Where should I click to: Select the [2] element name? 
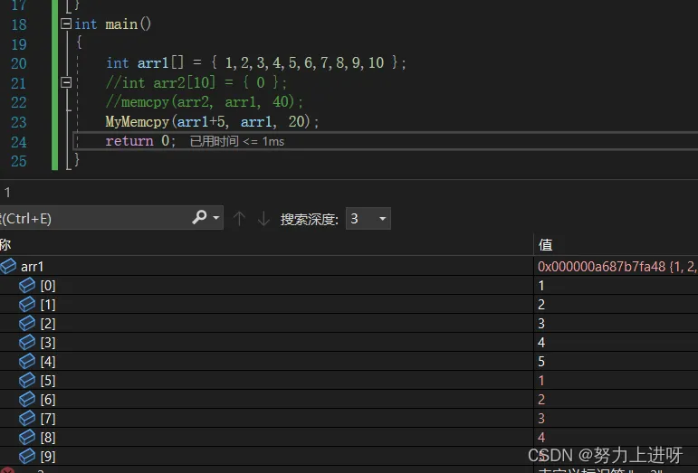(x=48, y=324)
